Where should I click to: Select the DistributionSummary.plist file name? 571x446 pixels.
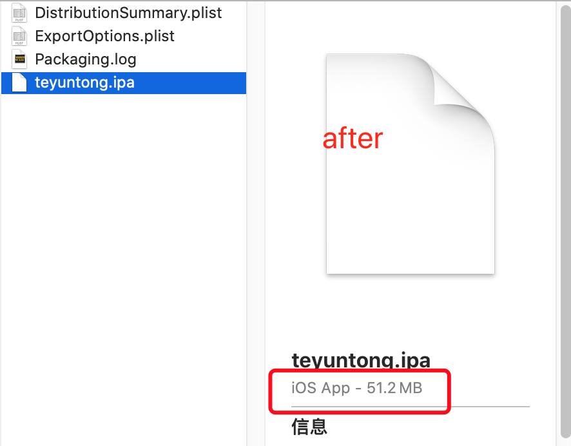click(x=128, y=13)
